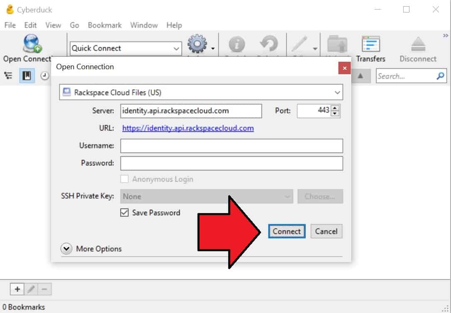Open the Transfers window

click(370, 48)
